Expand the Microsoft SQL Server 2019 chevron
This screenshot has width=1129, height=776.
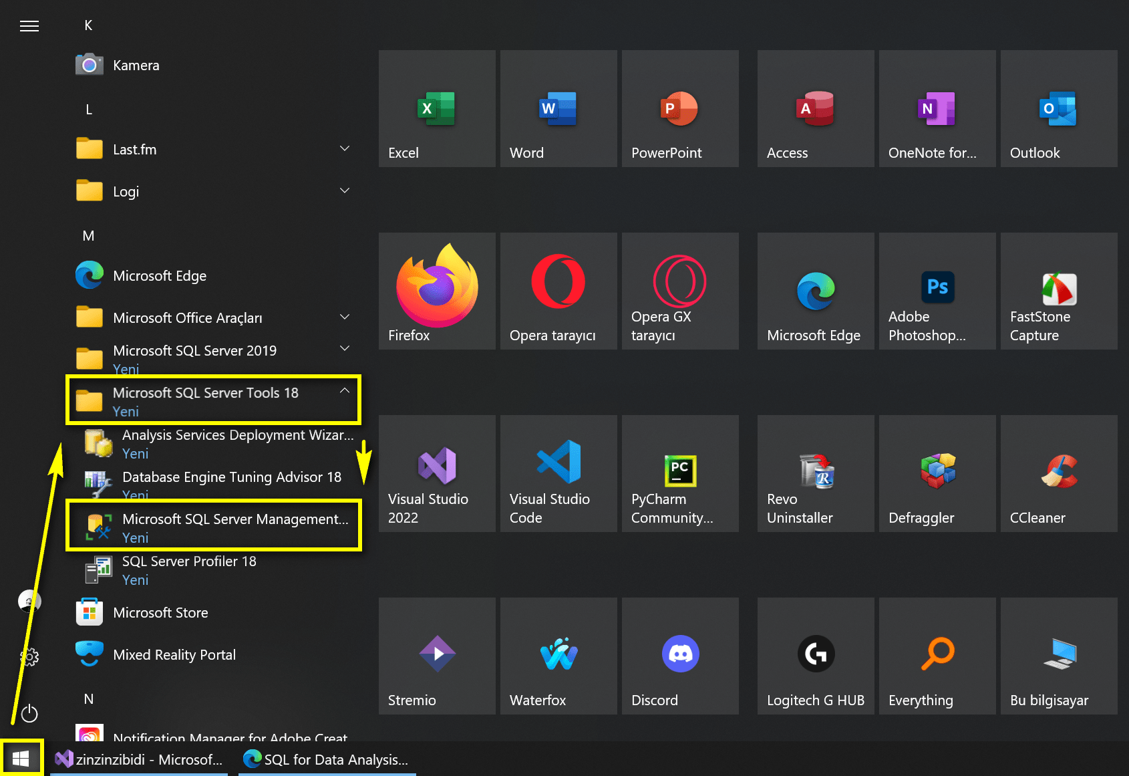(345, 348)
